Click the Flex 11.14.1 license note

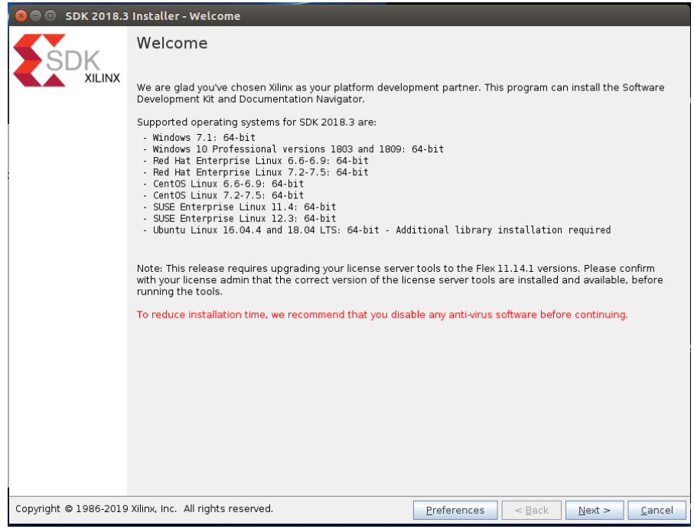[399, 279]
